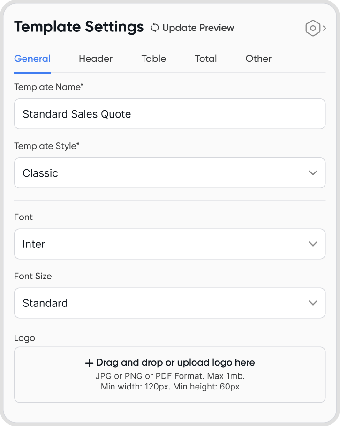This screenshot has width=340, height=426.
Task: Open the Header tab
Action: click(96, 59)
